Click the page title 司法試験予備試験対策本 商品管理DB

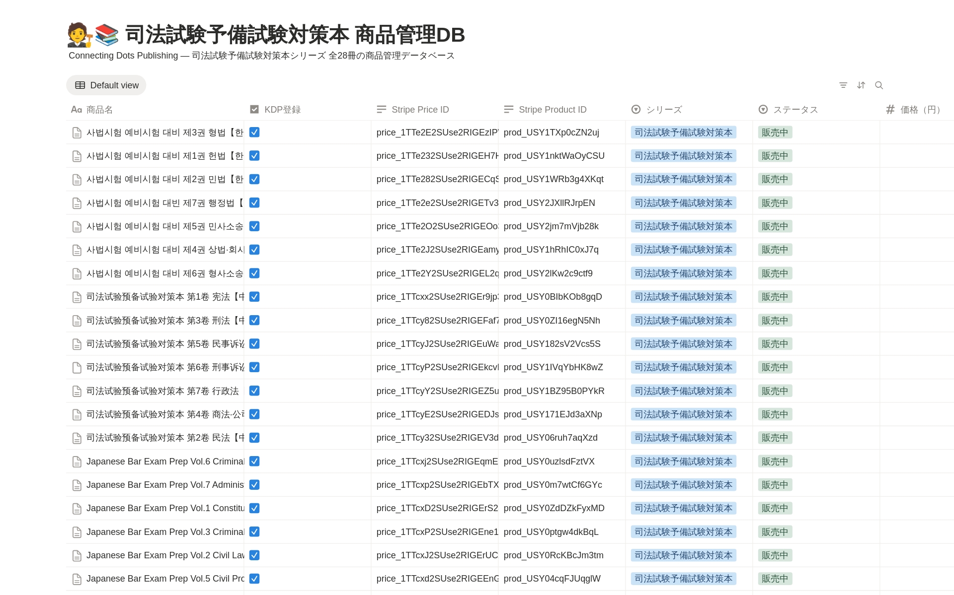coord(295,35)
